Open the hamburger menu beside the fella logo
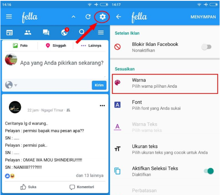Image resolution: width=220 pixels, height=195 pixels. 9,16
